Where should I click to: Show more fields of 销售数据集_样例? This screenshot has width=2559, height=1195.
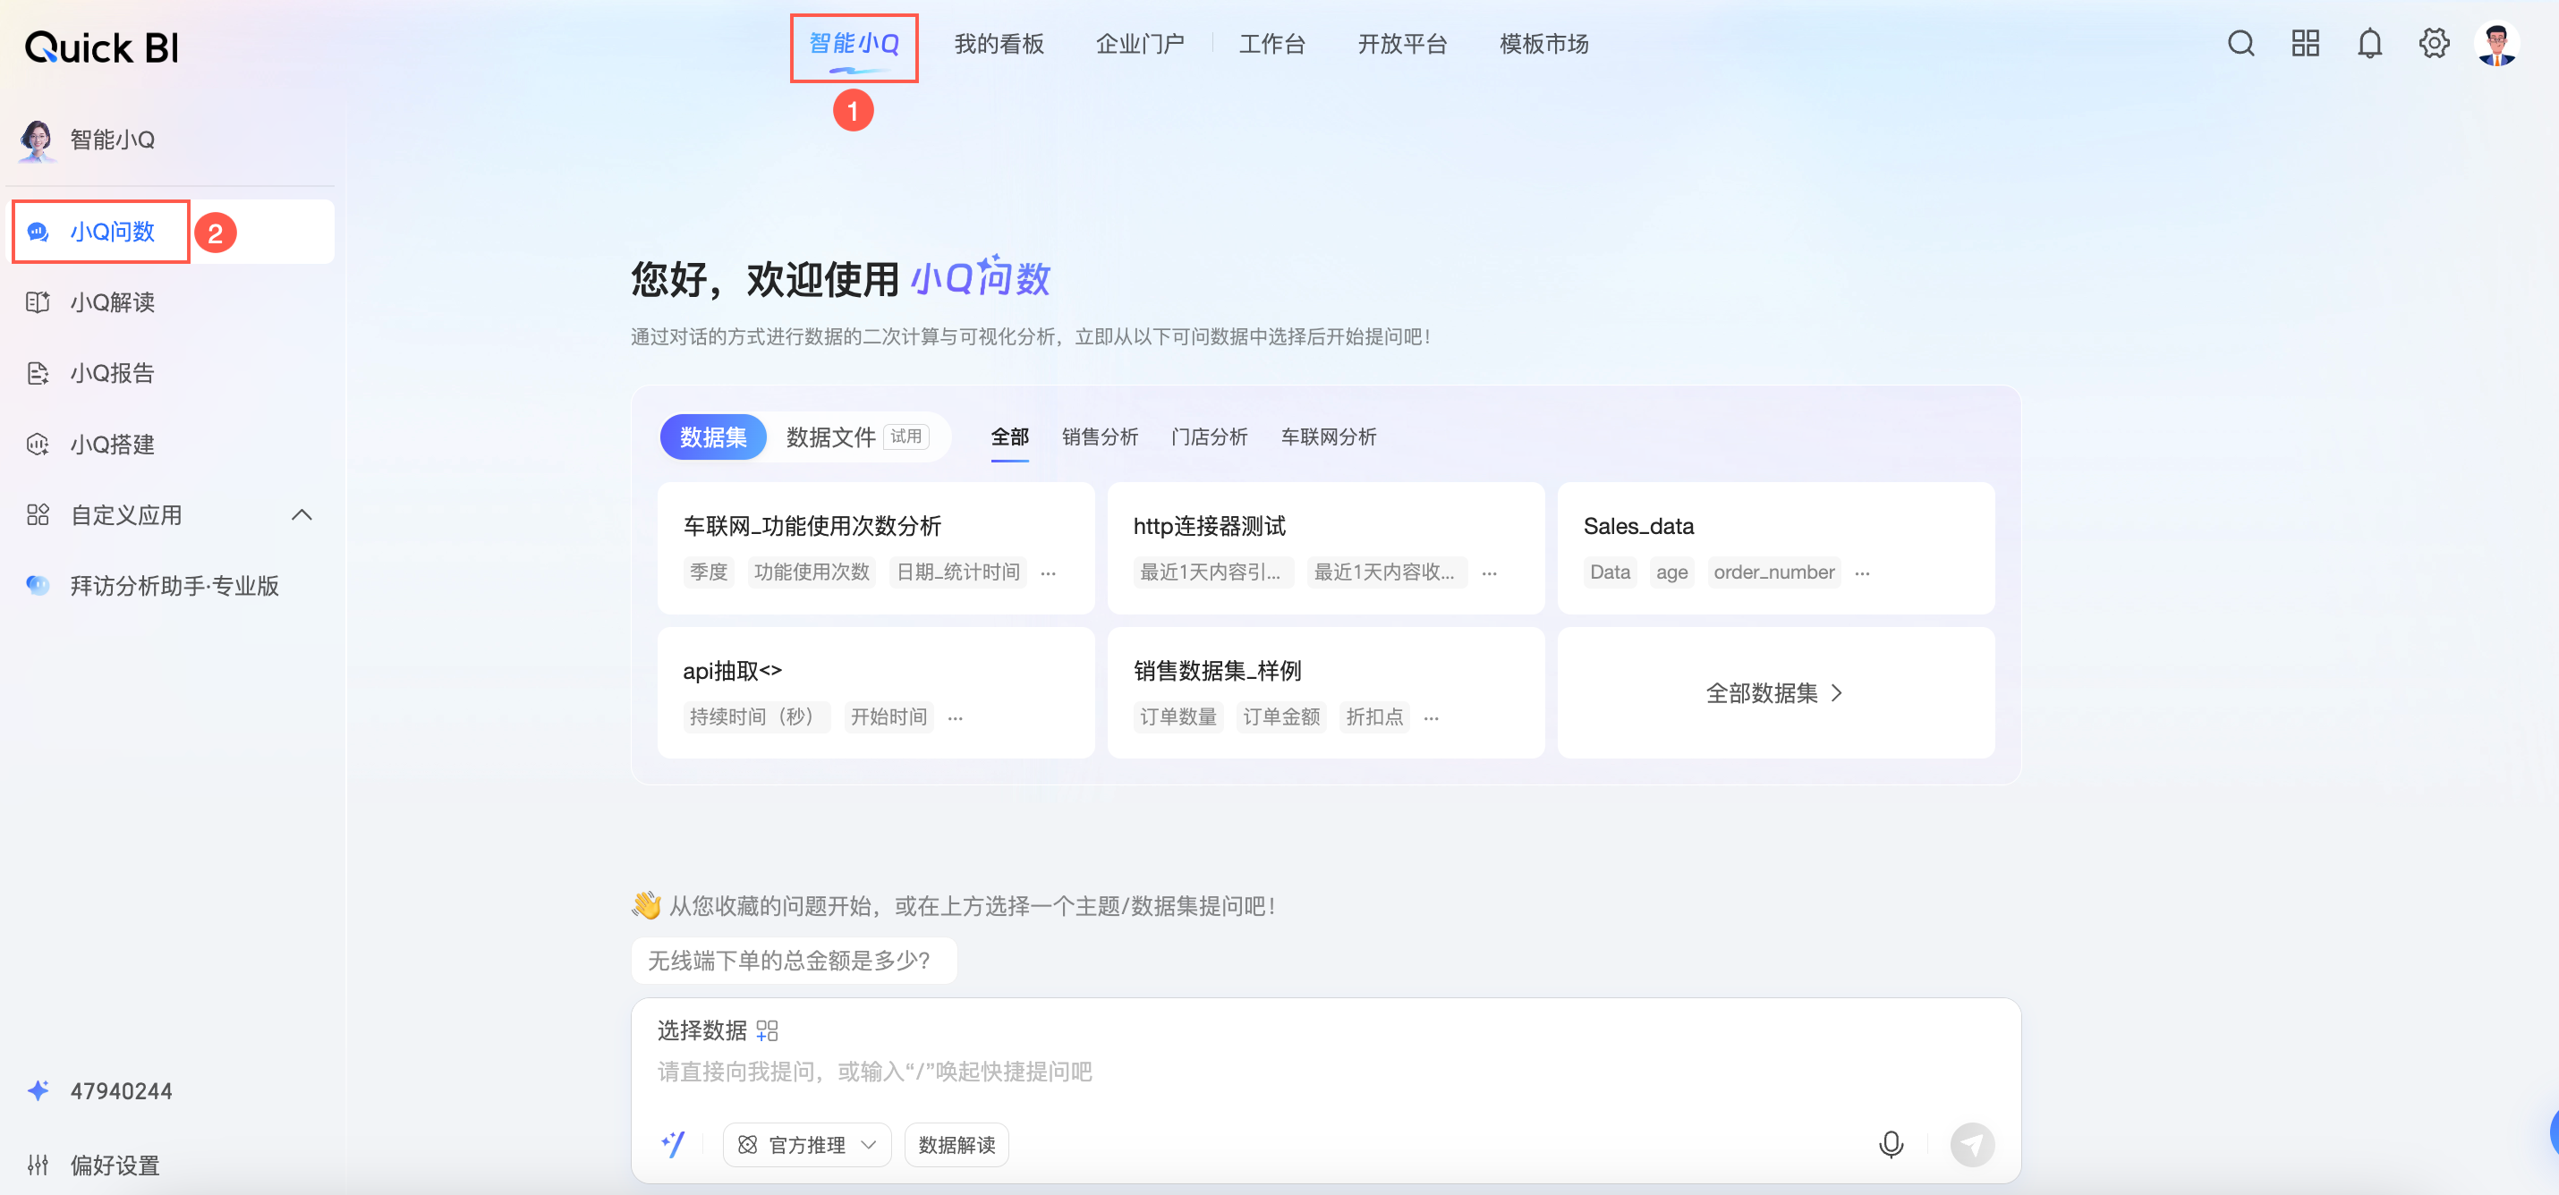tap(1431, 717)
